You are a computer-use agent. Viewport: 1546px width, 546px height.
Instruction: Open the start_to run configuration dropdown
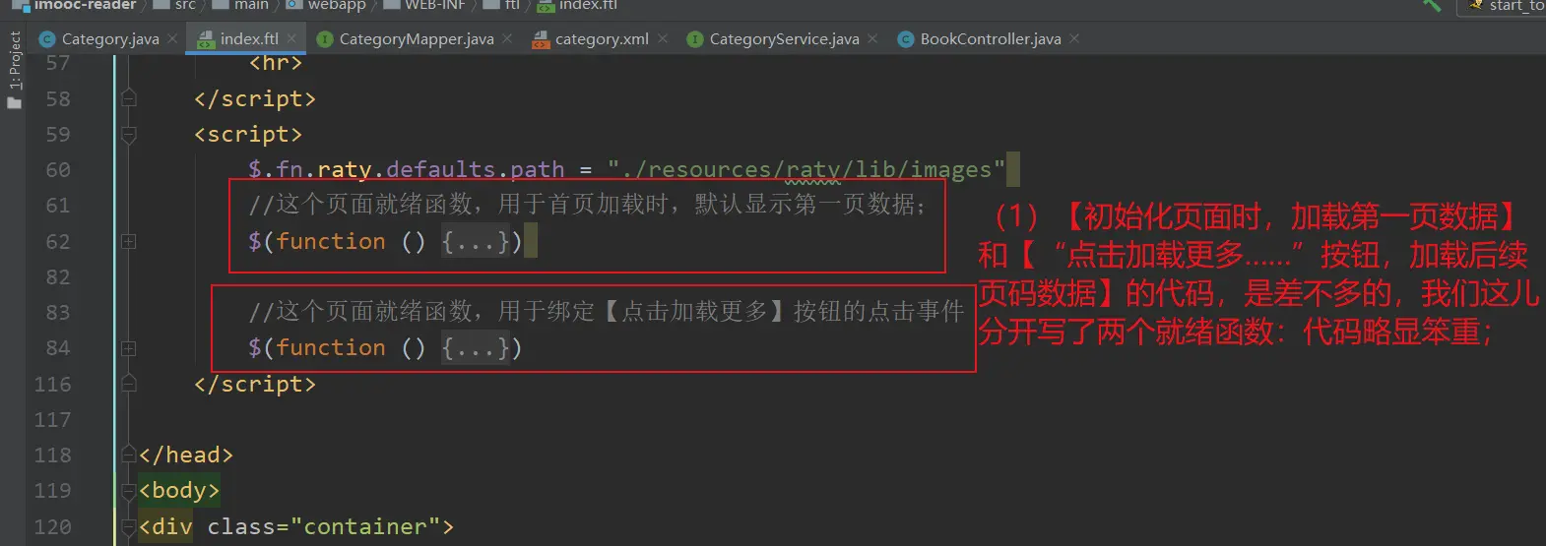[x=1502, y=6]
